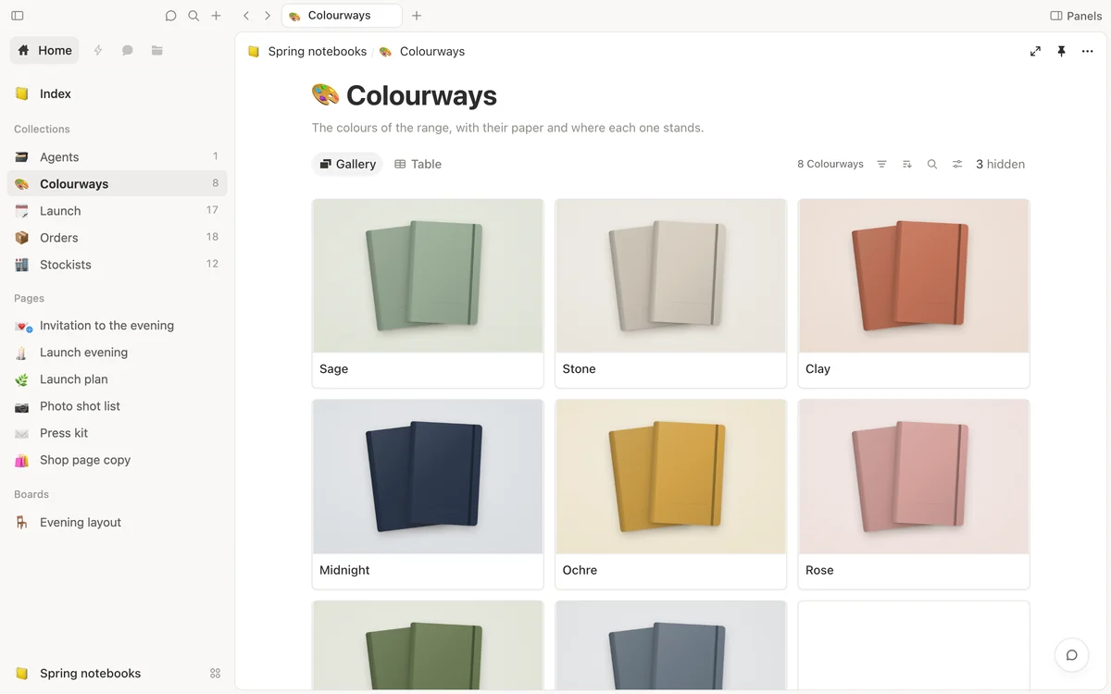Image resolution: width=1111 pixels, height=694 pixels.
Task: Open the Evening layout board
Action: click(x=117, y=523)
